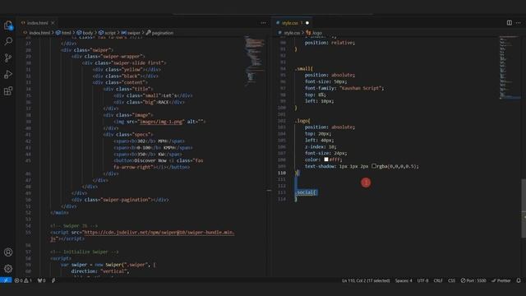Switch to the index.html tab
The width and height of the screenshot is (526, 296).
coord(37,23)
